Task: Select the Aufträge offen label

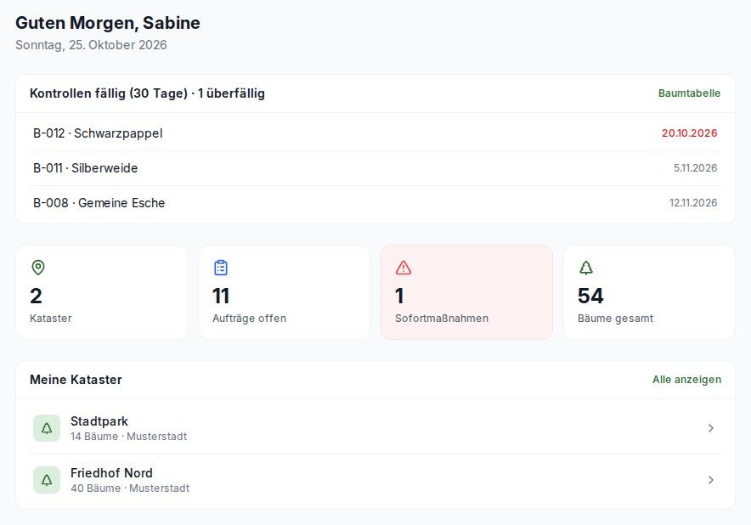Action: click(249, 318)
